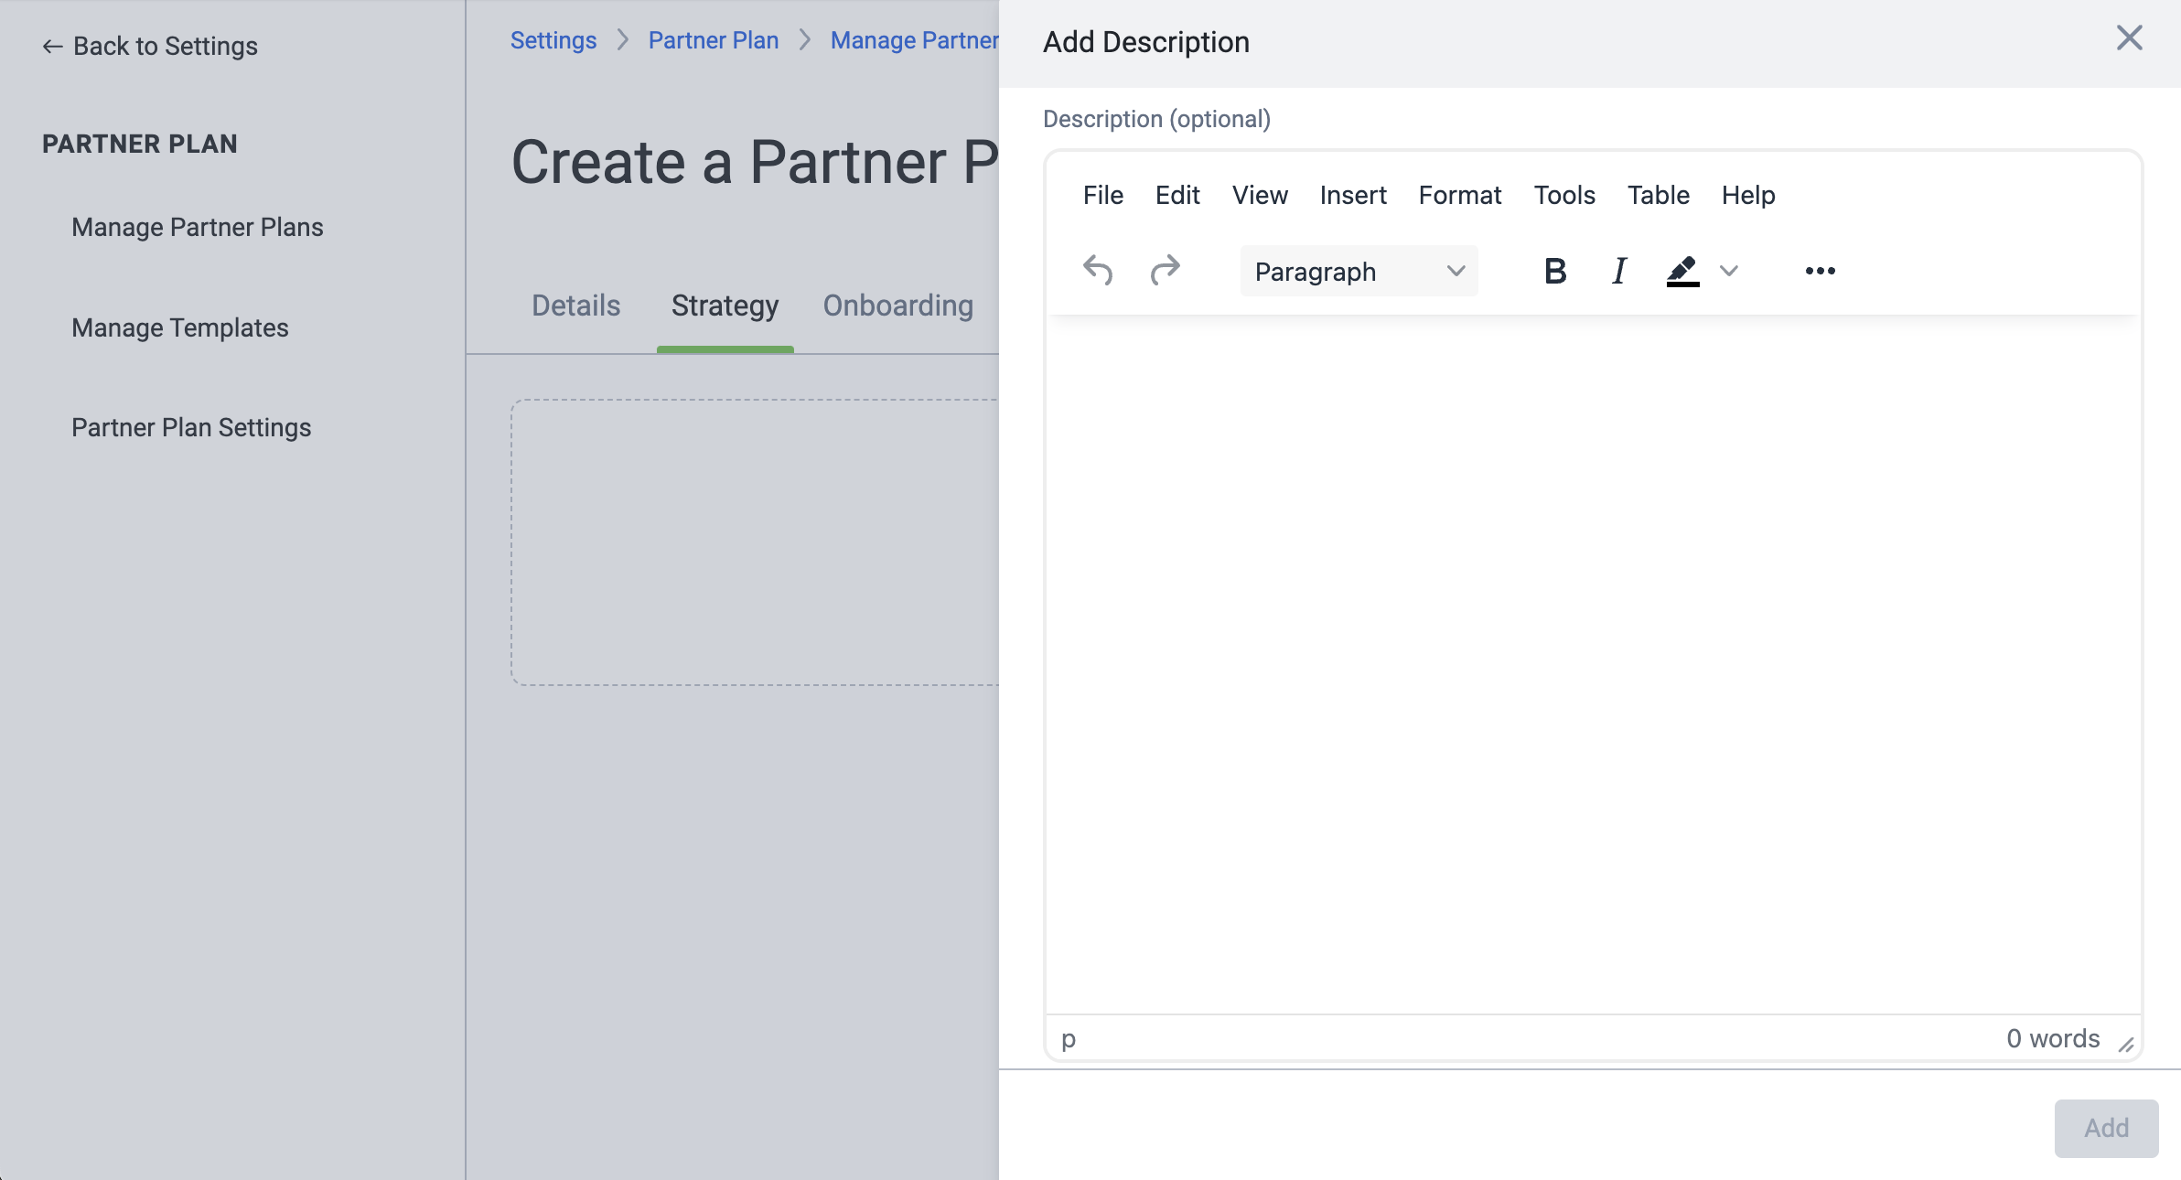Screen dimensions: 2181x1180
Task: Click the dashed placeholder box
Action: pos(755,542)
